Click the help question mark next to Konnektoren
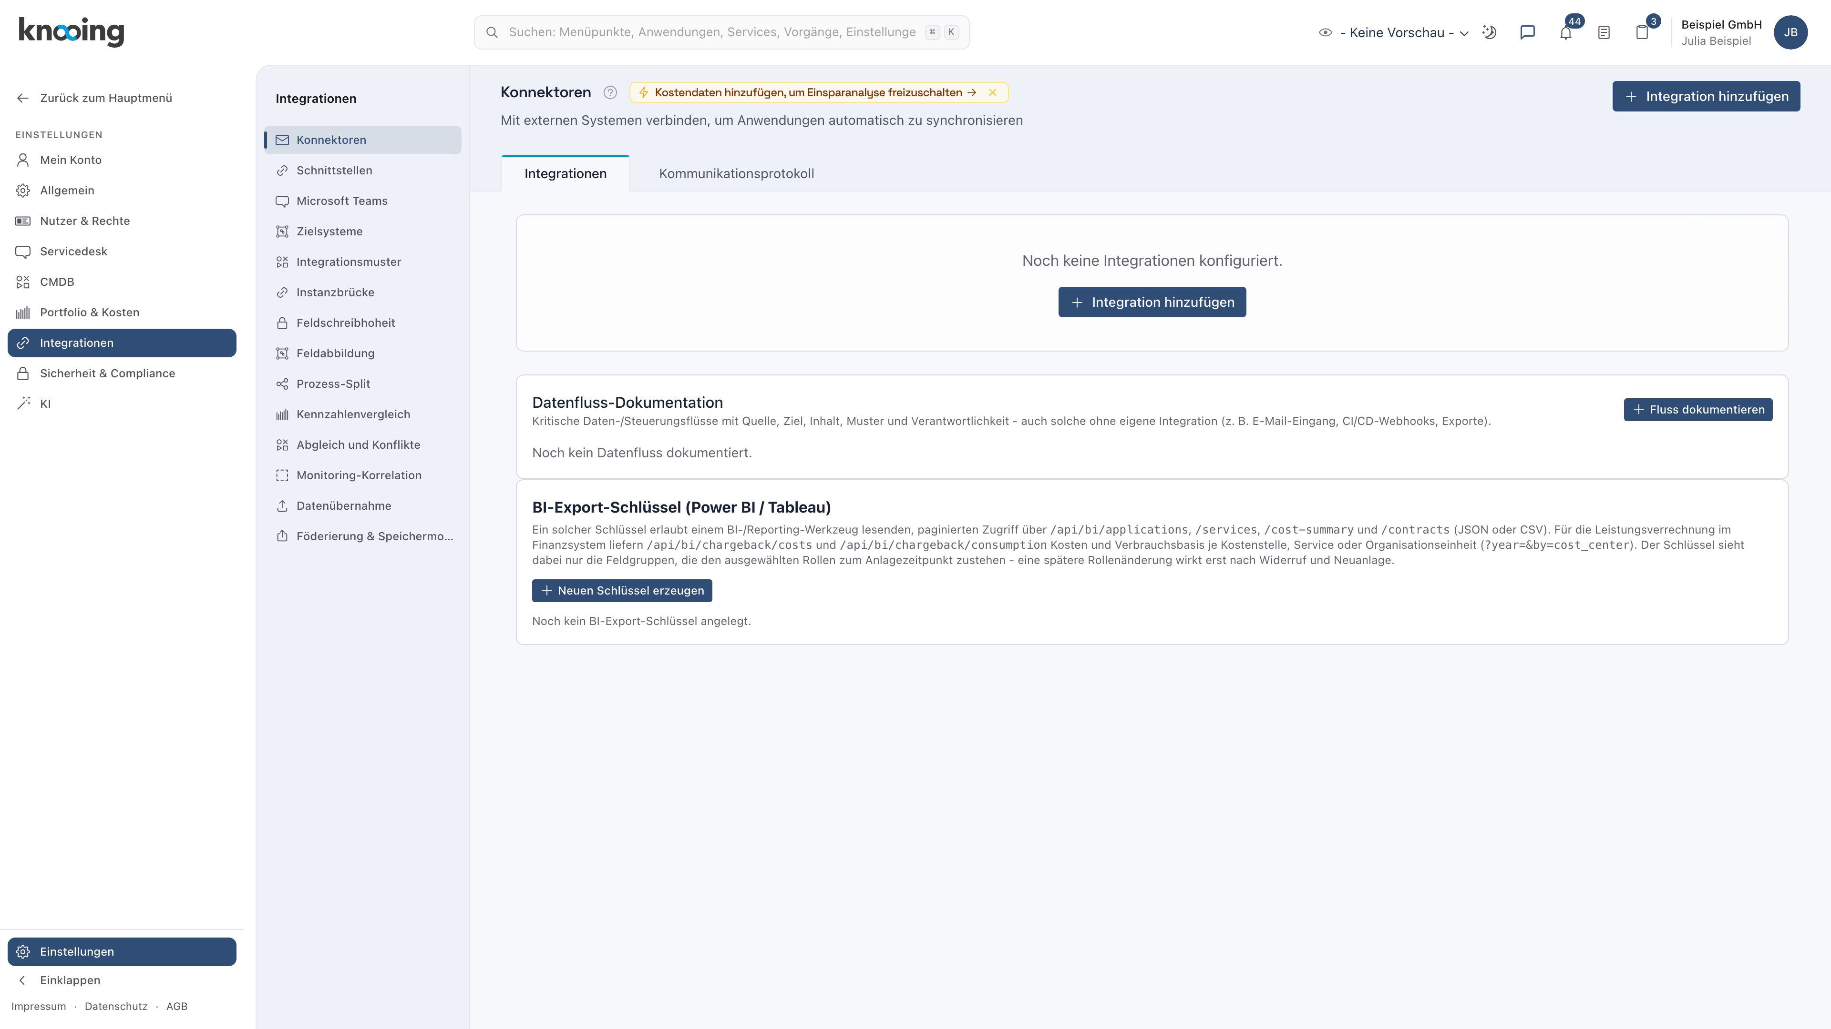Screen dimensions: 1831x1029 pos(610,92)
